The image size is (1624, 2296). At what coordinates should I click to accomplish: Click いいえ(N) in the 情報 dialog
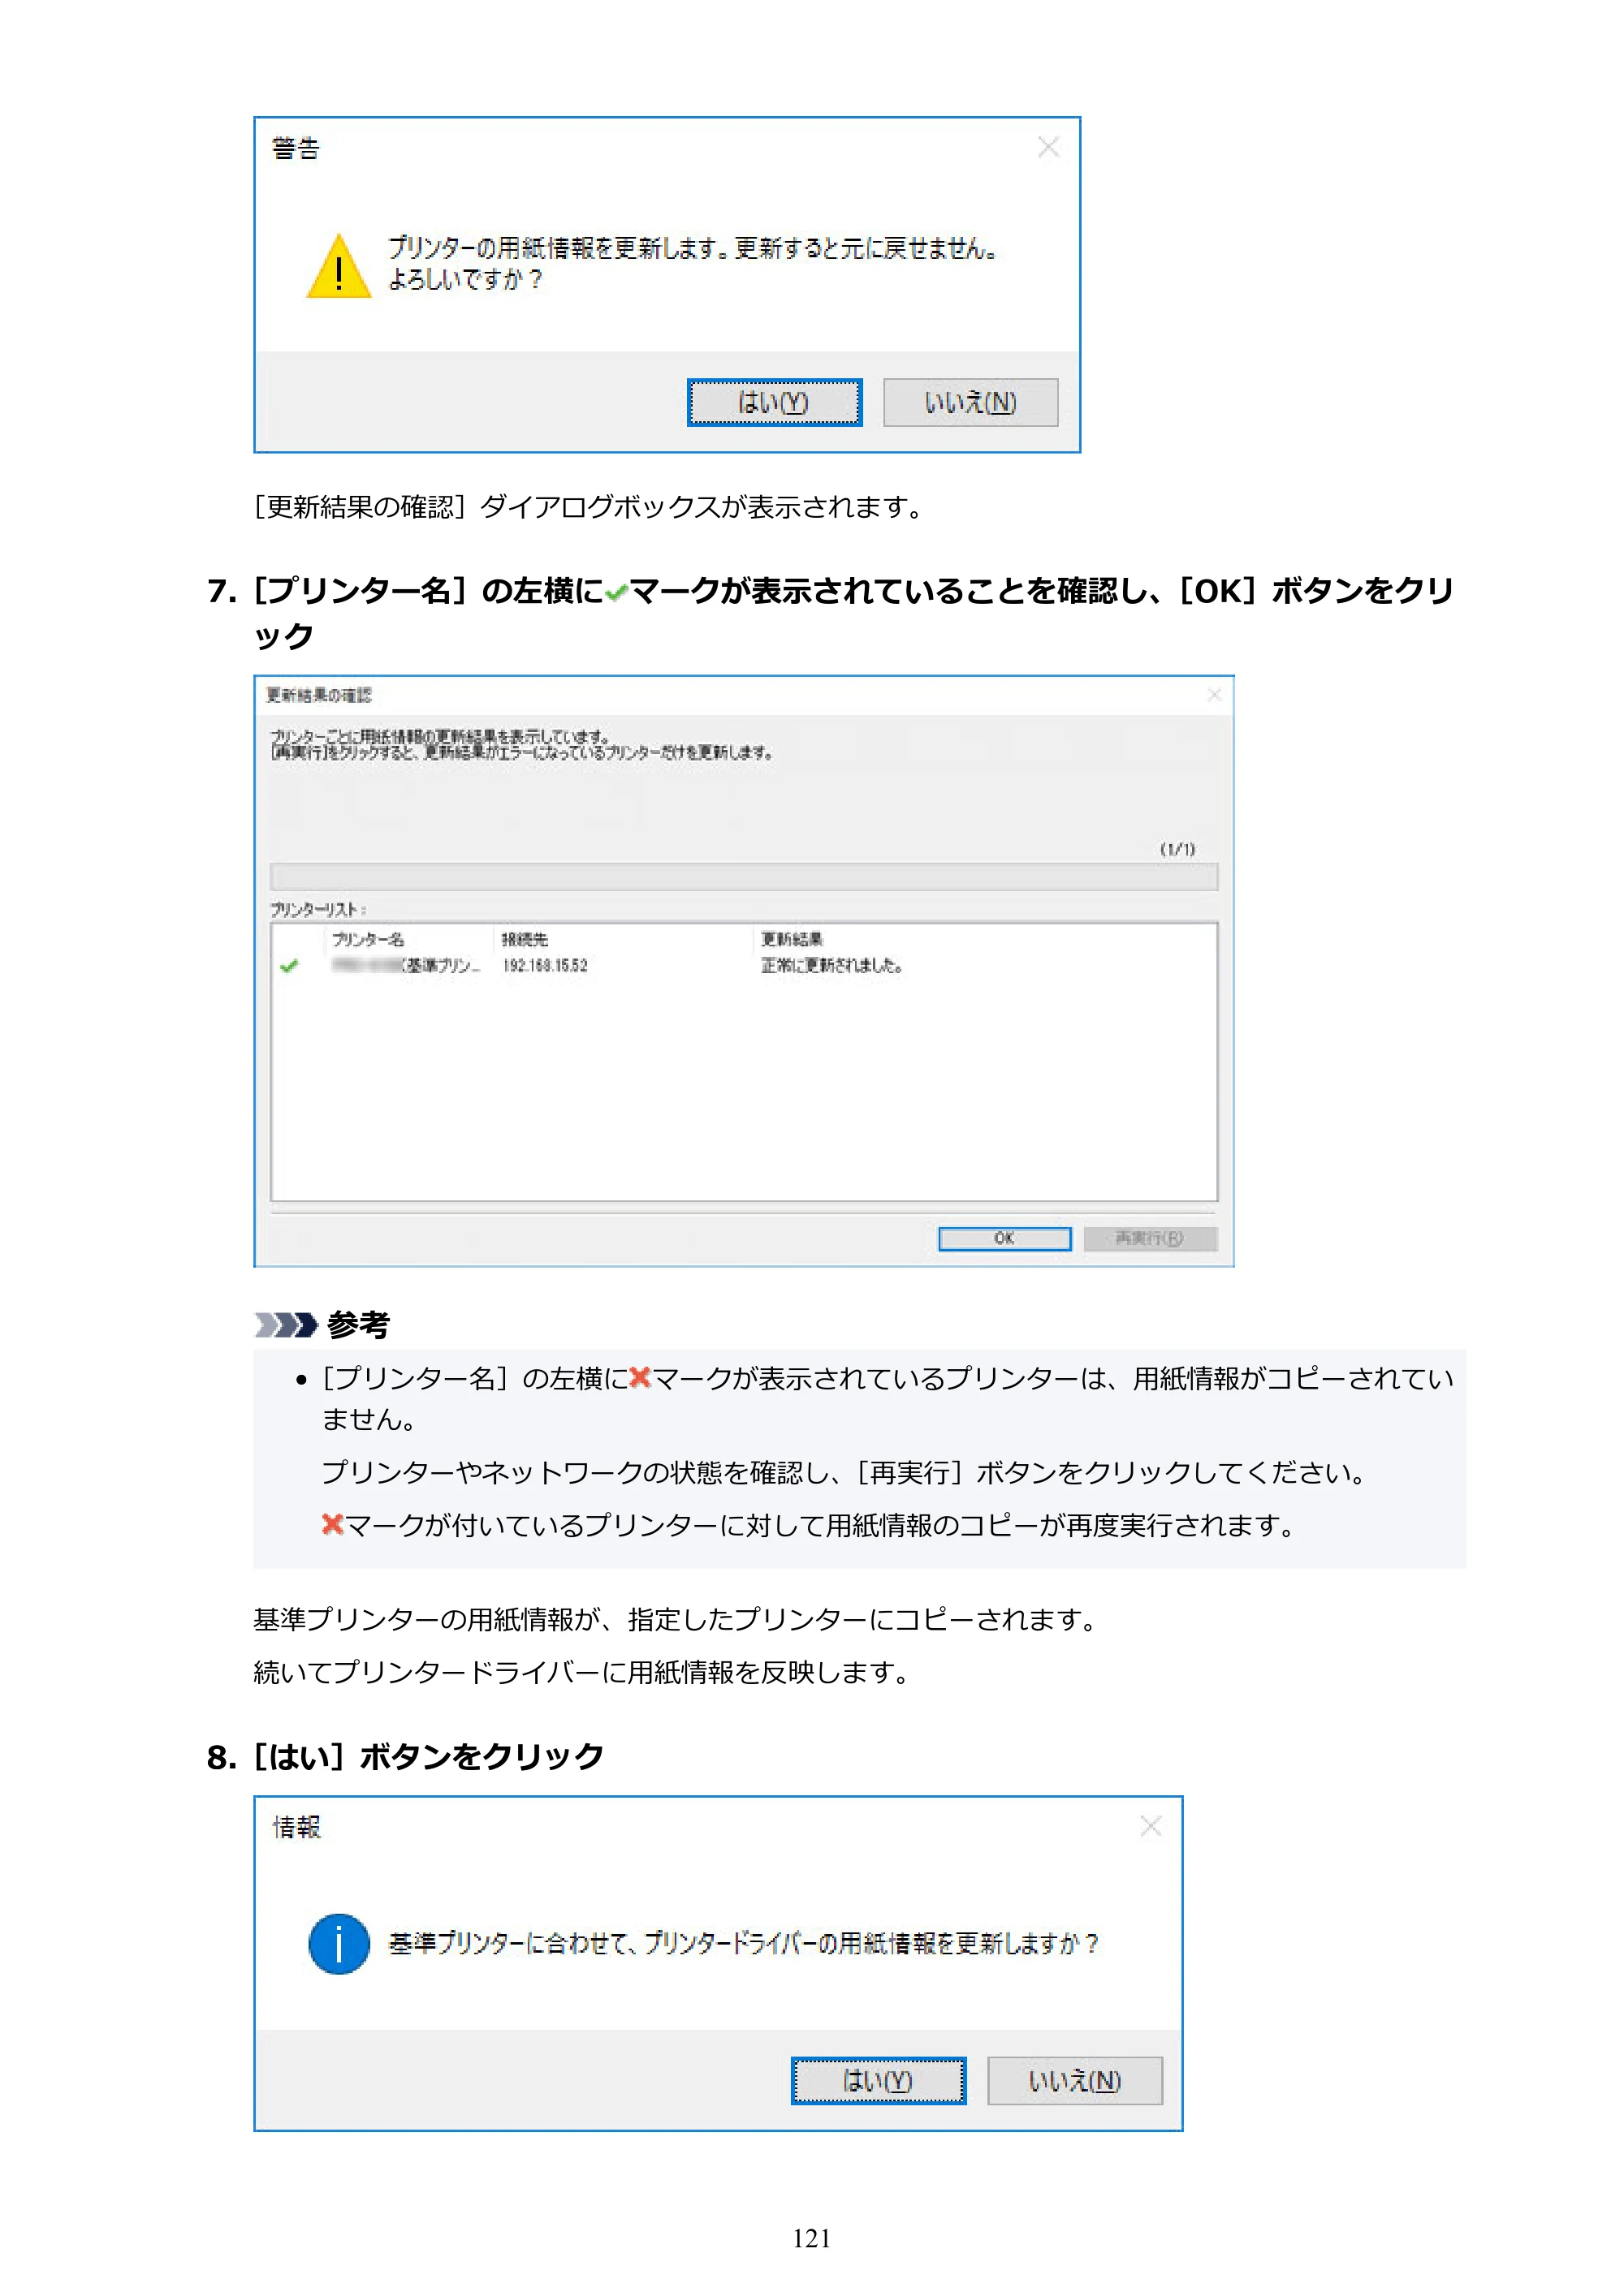pyautogui.click(x=1074, y=2080)
